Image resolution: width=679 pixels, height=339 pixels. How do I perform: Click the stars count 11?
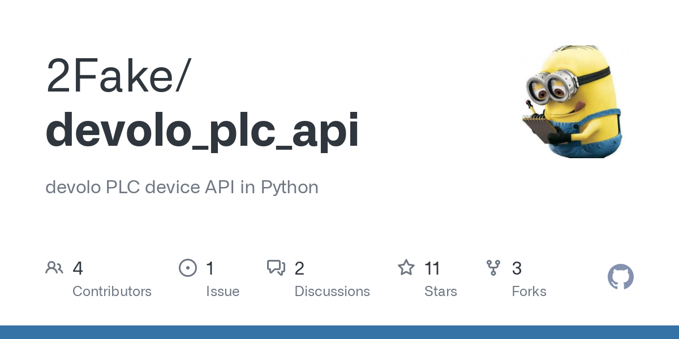[432, 268]
